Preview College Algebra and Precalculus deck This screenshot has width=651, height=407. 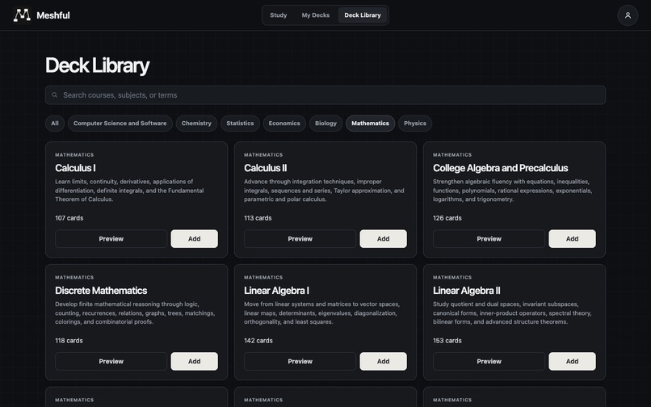[x=489, y=239]
